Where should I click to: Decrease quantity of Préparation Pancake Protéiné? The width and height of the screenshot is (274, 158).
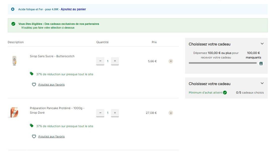click(100, 113)
